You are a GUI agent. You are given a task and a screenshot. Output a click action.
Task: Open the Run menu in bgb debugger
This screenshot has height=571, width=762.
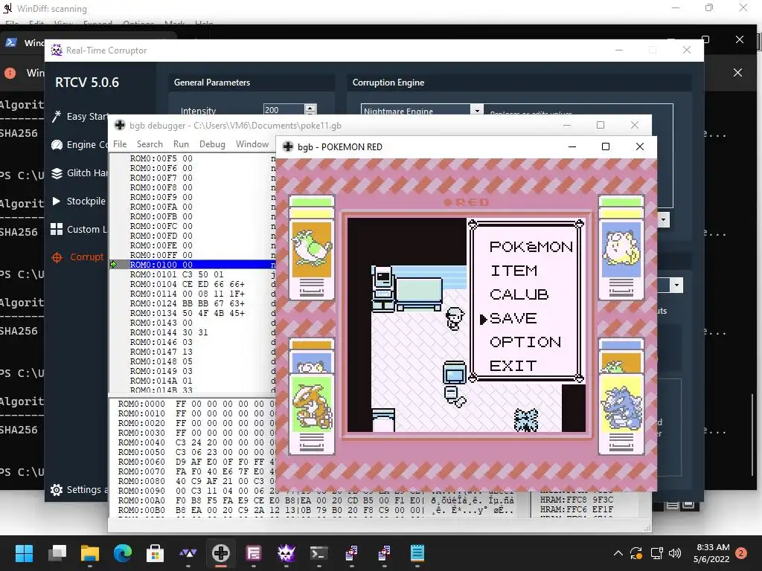click(181, 144)
